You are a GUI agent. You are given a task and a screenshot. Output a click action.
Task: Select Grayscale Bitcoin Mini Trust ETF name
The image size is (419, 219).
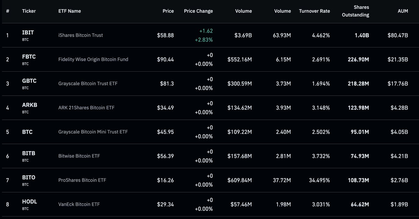tap(93, 132)
